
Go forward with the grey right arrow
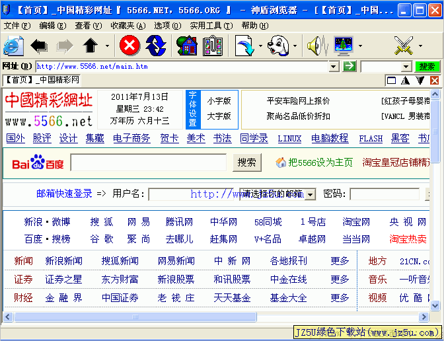click(x=65, y=46)
